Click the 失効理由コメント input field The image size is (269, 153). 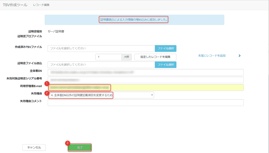click(x=146, y=103)
